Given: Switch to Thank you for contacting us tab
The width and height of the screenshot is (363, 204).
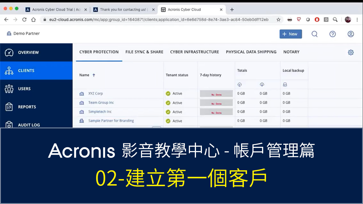Looking at the screenshot, I should coord(124,9).
